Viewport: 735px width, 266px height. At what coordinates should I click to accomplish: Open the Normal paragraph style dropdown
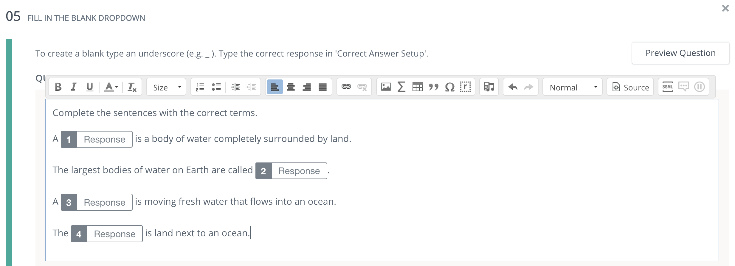point(572,87)
